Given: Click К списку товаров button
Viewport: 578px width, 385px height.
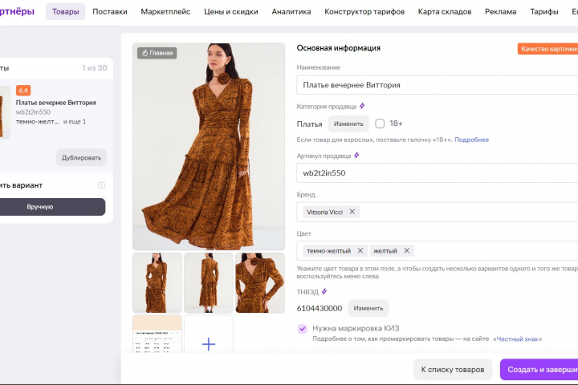Looking at the screenshot, I should (452, 370).
